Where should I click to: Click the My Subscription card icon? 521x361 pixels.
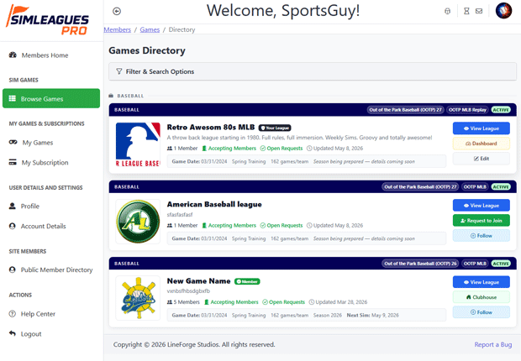tap(13, 162)
